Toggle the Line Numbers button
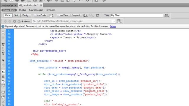189x106 pixels. (3, 72)
